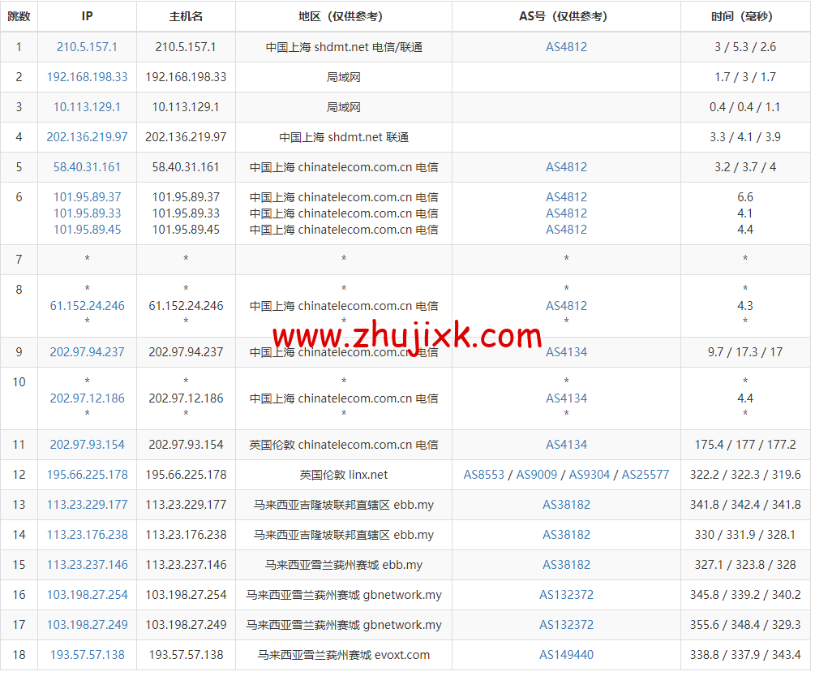Select IP link 195.66.225.178
Viewport: 815px width, 676px height.
click(87, 474)
